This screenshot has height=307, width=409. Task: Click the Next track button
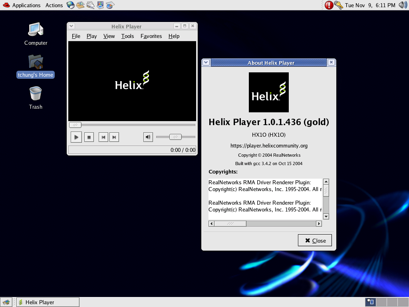click(x=114, y=137)
